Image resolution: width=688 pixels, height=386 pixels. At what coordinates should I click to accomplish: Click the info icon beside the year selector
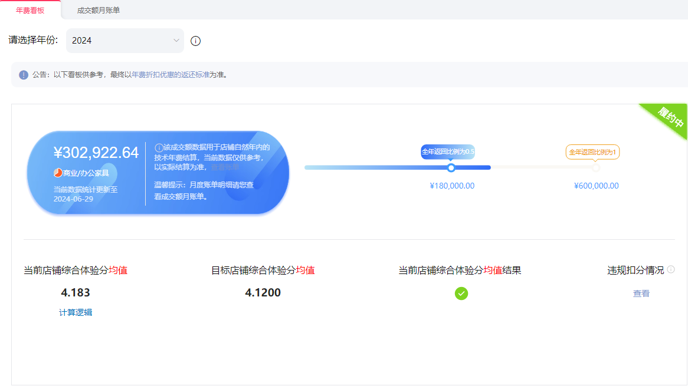click(196, 41)
